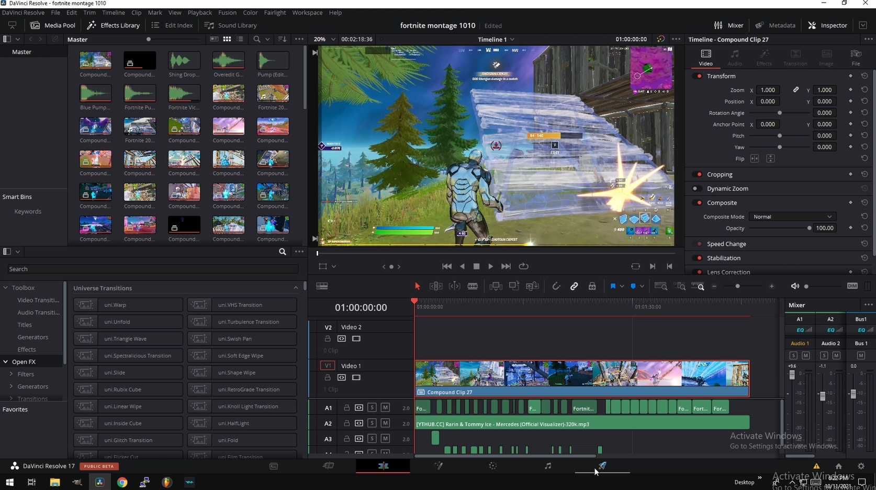Open the Media page icon

274,466
